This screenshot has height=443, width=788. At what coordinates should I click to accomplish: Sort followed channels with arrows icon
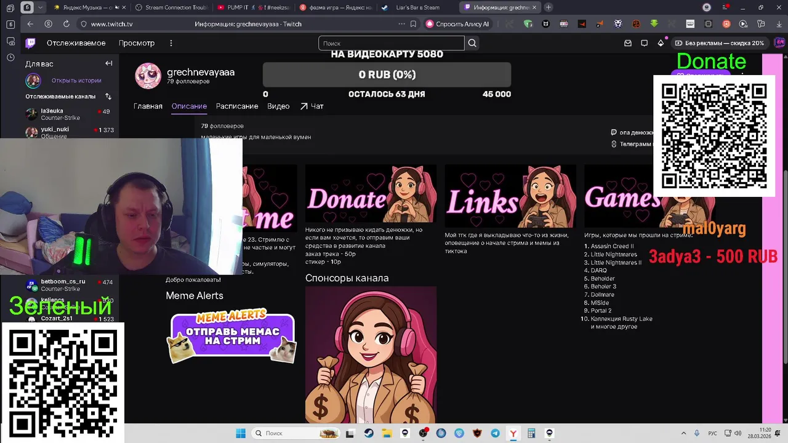[108, 97]
